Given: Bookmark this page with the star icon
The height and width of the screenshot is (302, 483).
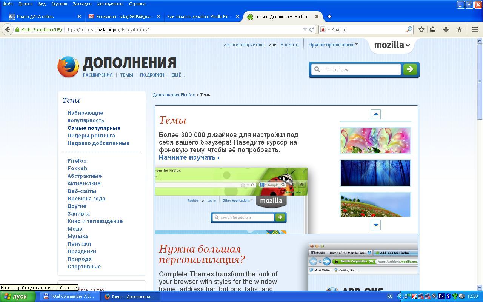Looking at the screenshot, I should pyautogui.click(x=421, y=29).
